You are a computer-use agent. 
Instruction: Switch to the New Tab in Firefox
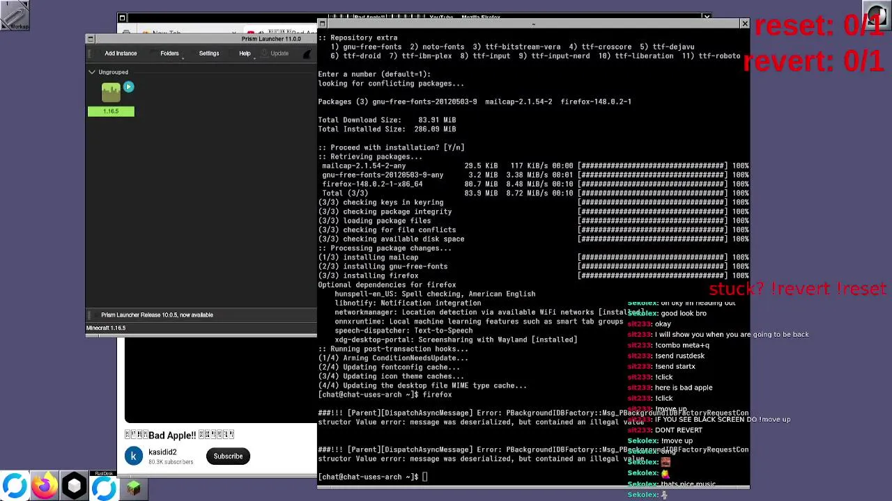point(167,33)
